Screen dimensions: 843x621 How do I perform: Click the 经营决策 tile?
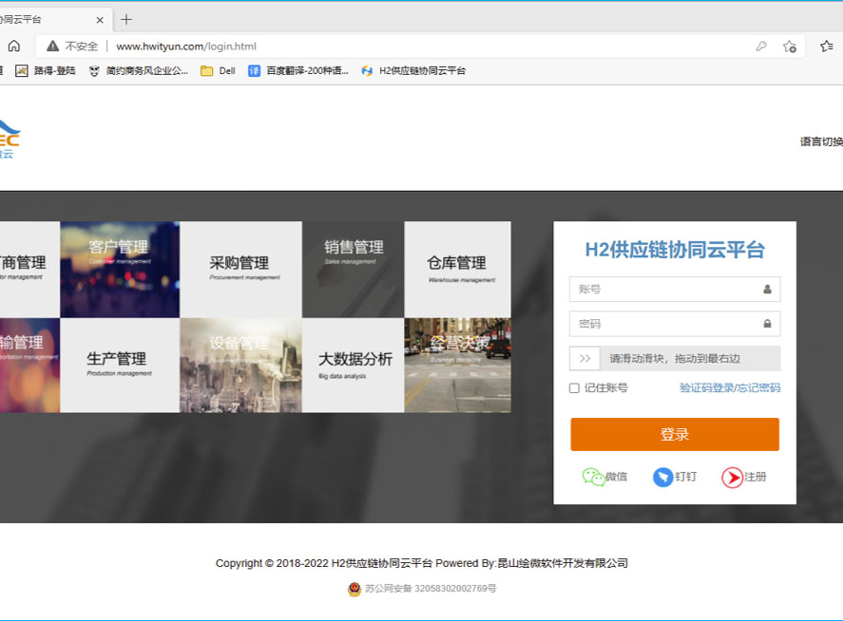point(457,366)
